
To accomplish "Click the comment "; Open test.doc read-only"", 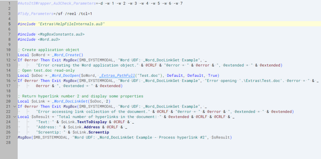I will [x=46, y=70].
